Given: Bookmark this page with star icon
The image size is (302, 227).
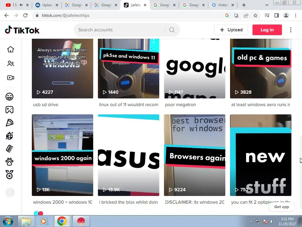Looking at the screenshot, I should pos(255,15).
